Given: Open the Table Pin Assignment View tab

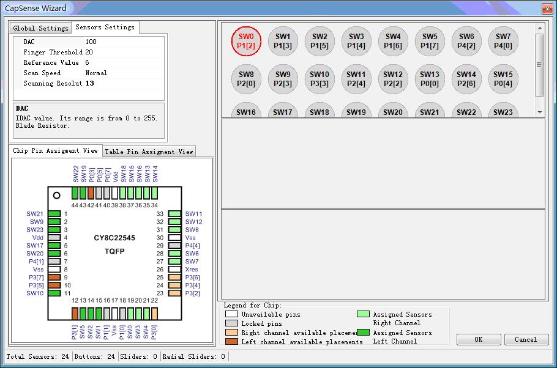Looking at the screenshot, I should [149, 152].
